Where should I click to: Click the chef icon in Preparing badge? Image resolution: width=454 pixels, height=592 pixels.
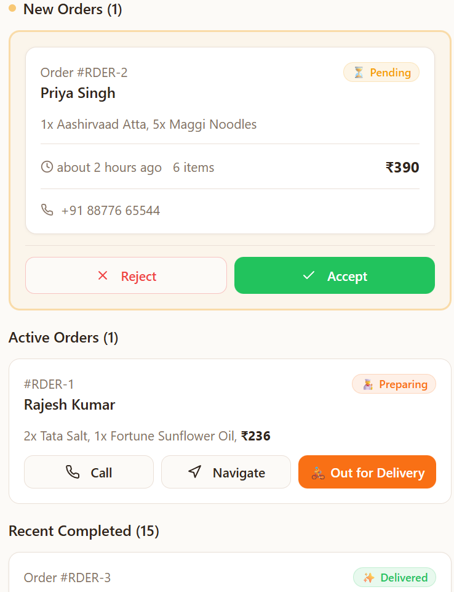(368, 384)
